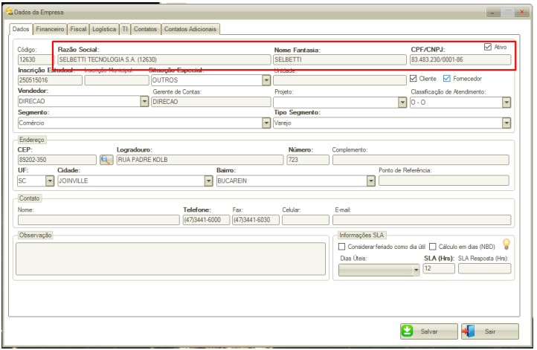Image resolution: width=537 pixels, height=350 pixels.
Task: Click the Número field
Action: (x=308, y=160)
